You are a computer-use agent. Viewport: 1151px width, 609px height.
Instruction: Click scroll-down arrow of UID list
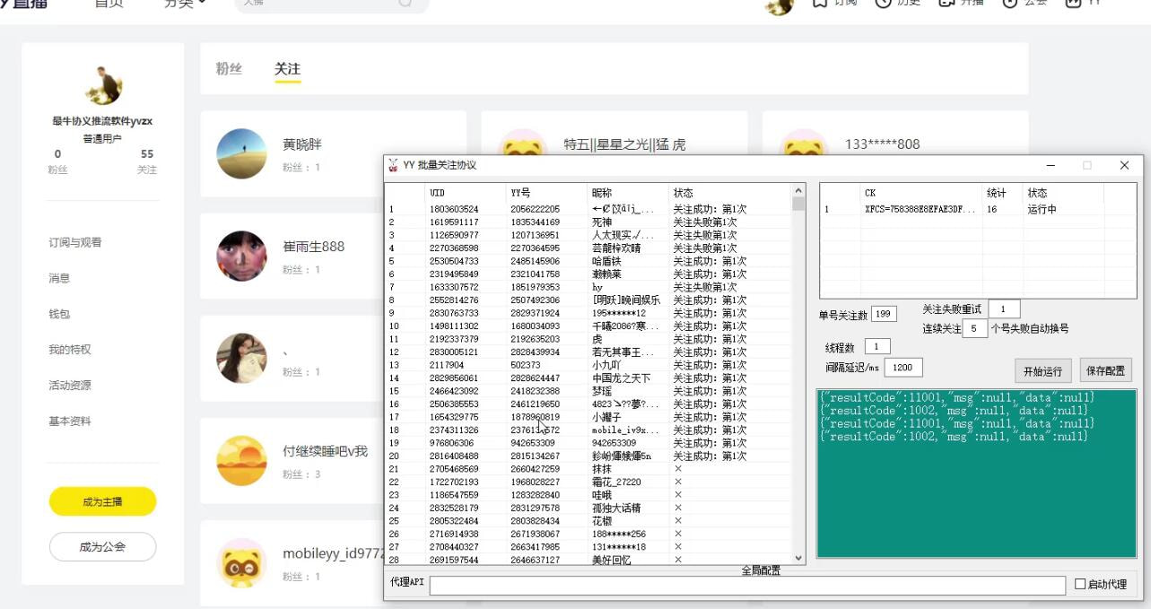click(x=798, y=558)
